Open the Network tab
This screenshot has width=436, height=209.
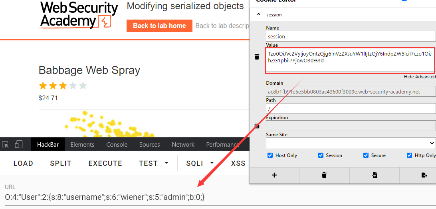(183, 145)
